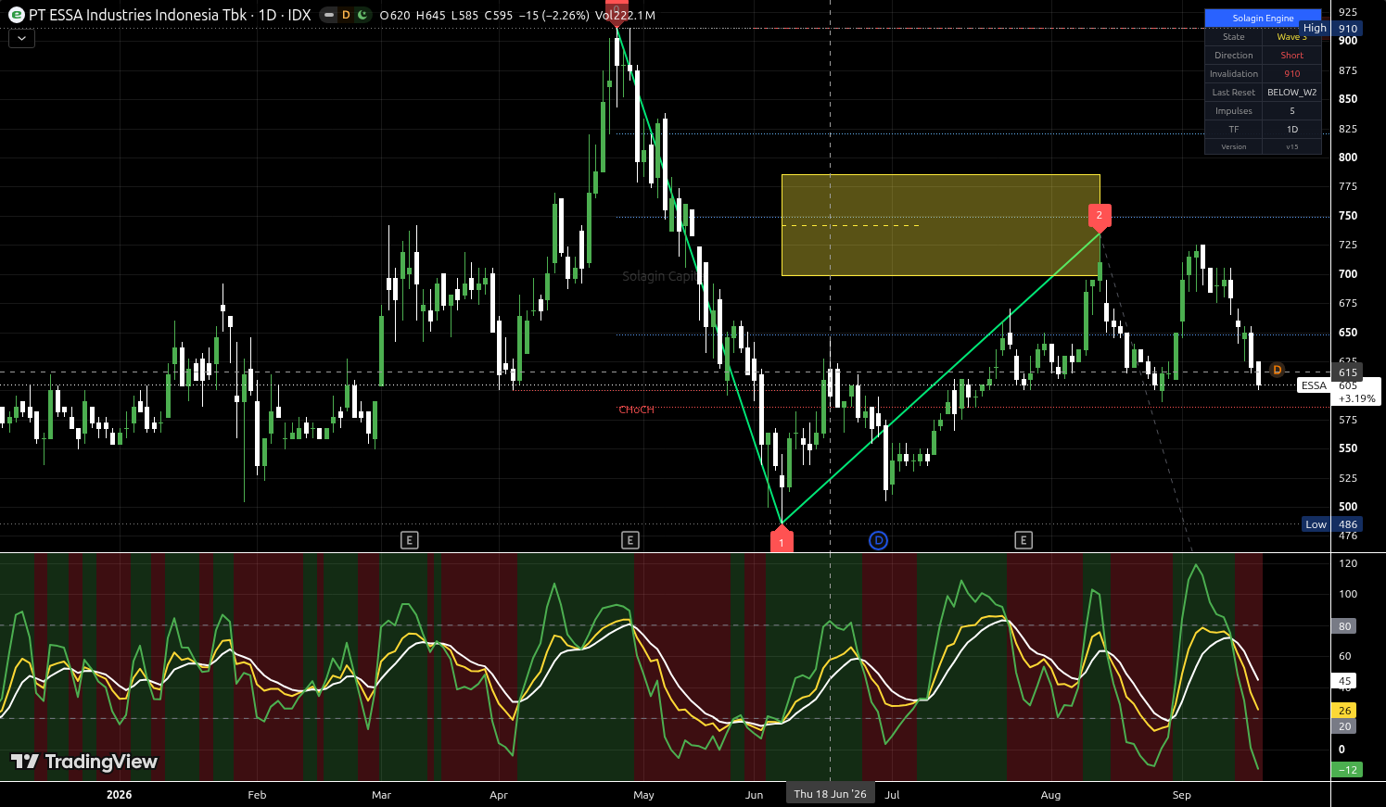1386x807 pixels.
Task: Select red wave label 1 at the June low
Action: (x=782, y=541)
